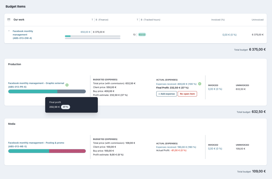272x179 pixels.
Task: Click the Total budget 109,00 € value
Action: [x=259, y=171]
